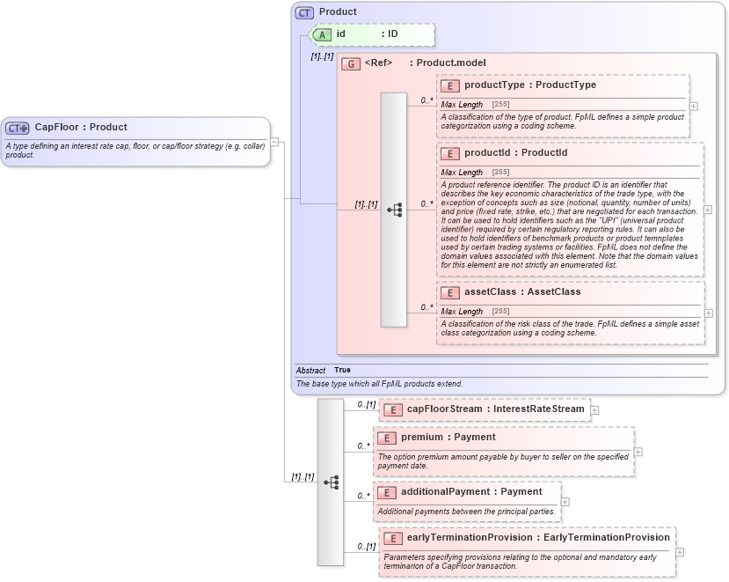
Task: Click the 0..[1] cardinality of capFloorStream
Action: pos(367,405)
